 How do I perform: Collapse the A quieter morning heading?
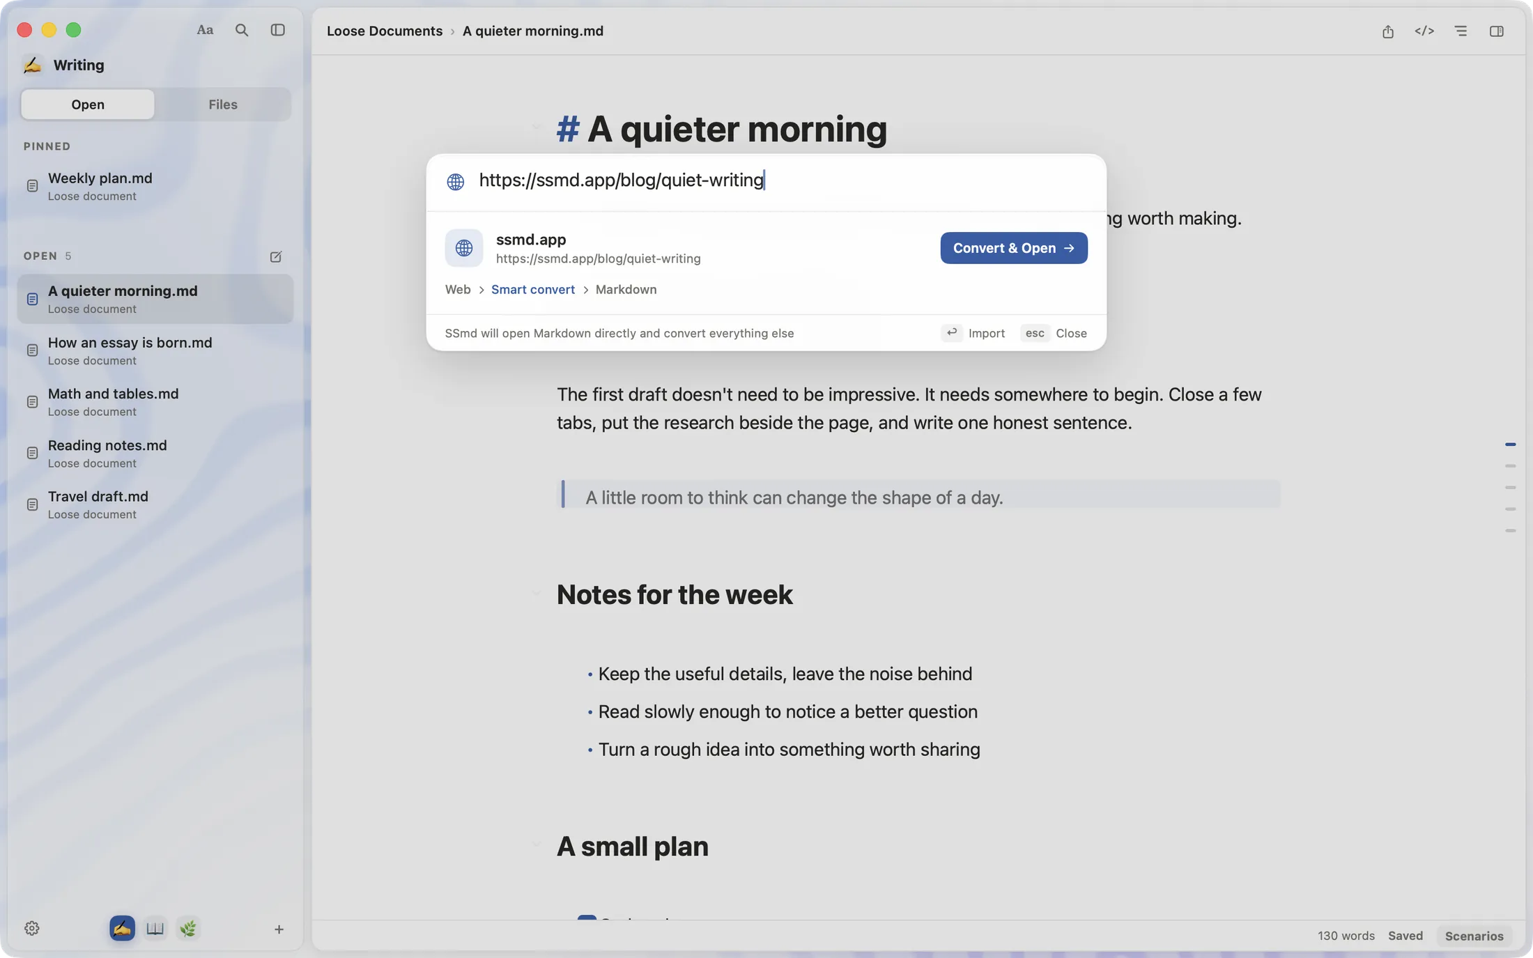(536, 127)
